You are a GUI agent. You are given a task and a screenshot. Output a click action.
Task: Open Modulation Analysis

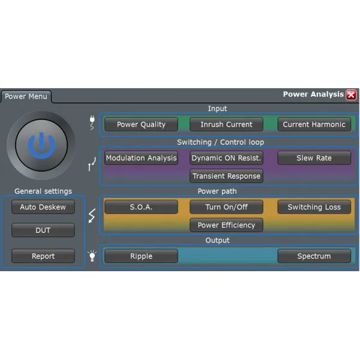(141, 158)
